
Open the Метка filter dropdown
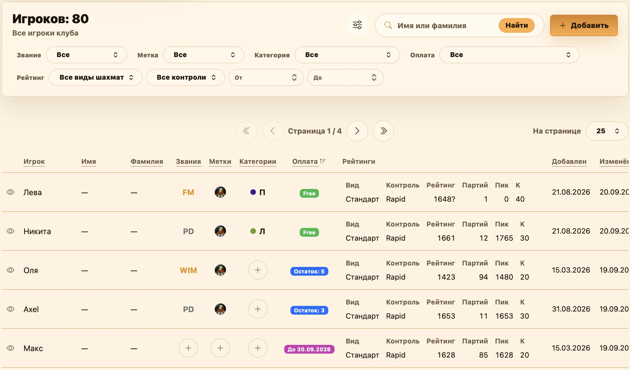(204, 55)
